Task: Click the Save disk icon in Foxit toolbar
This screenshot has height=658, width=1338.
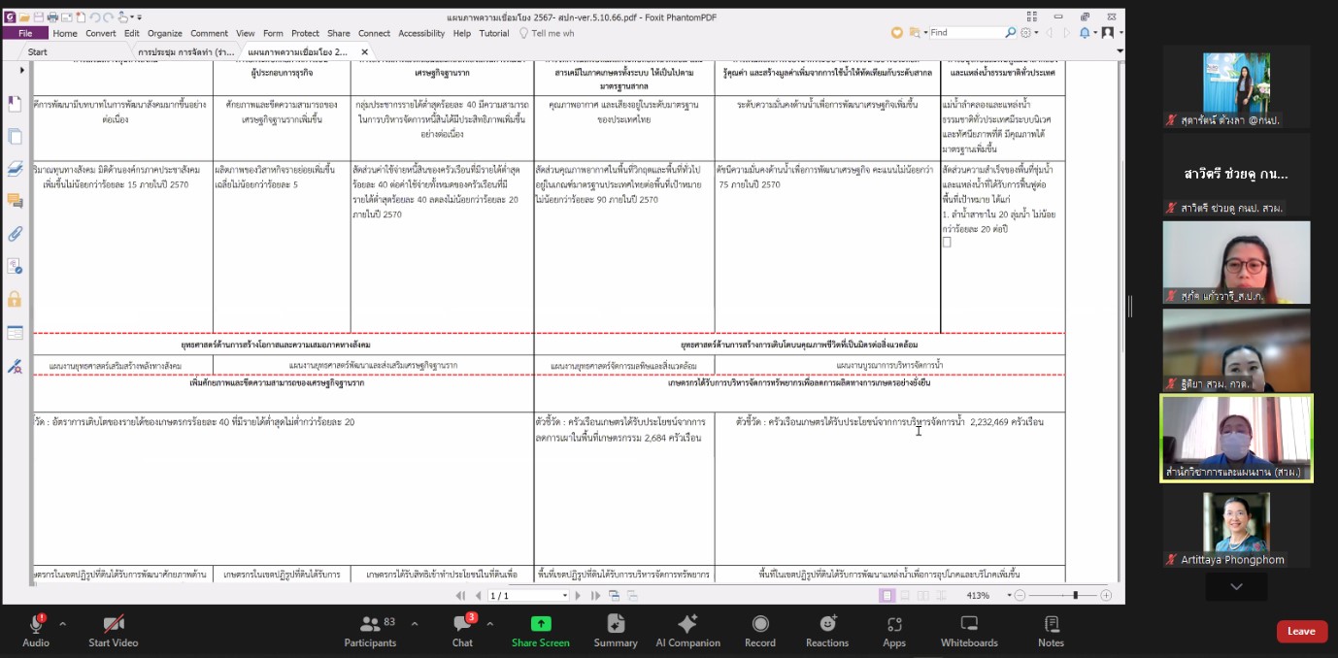Action: [x=38, y=16]
